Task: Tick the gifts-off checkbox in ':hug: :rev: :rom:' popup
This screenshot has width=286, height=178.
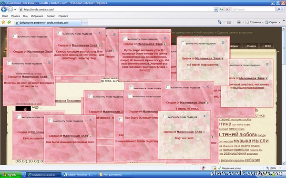Action: (164, 116)
